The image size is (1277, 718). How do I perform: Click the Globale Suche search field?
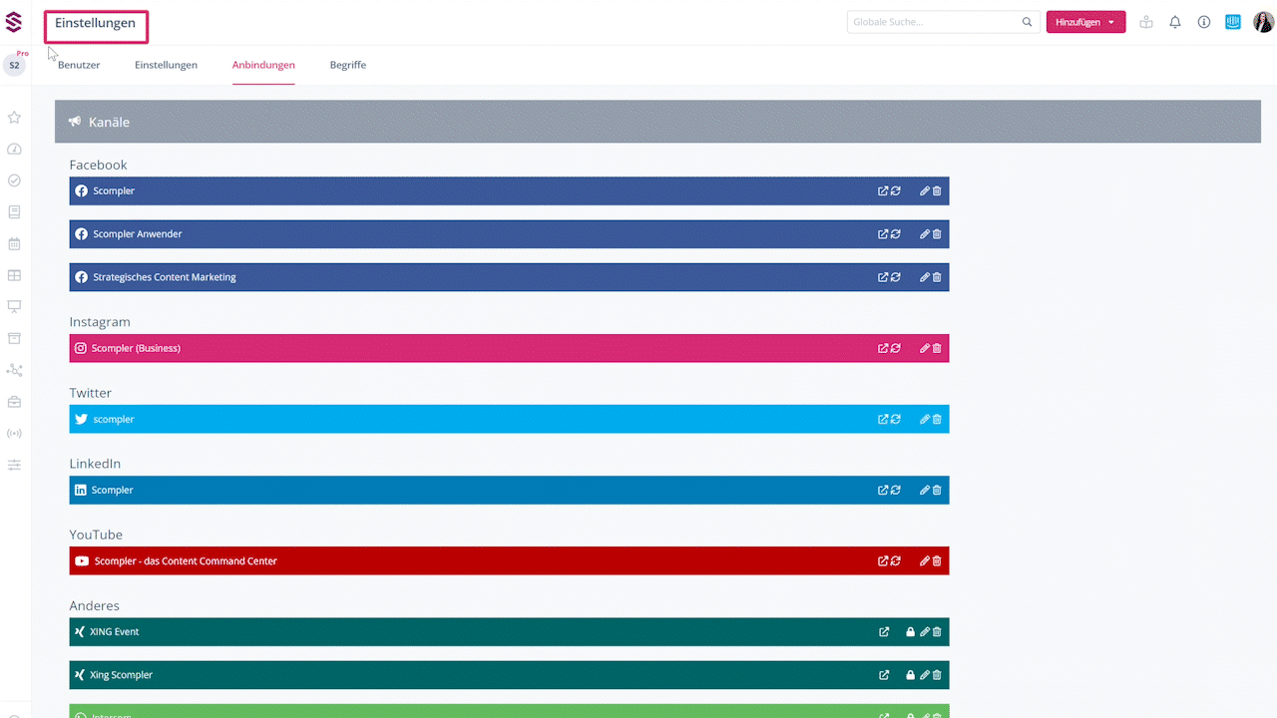tap(933, 22)
